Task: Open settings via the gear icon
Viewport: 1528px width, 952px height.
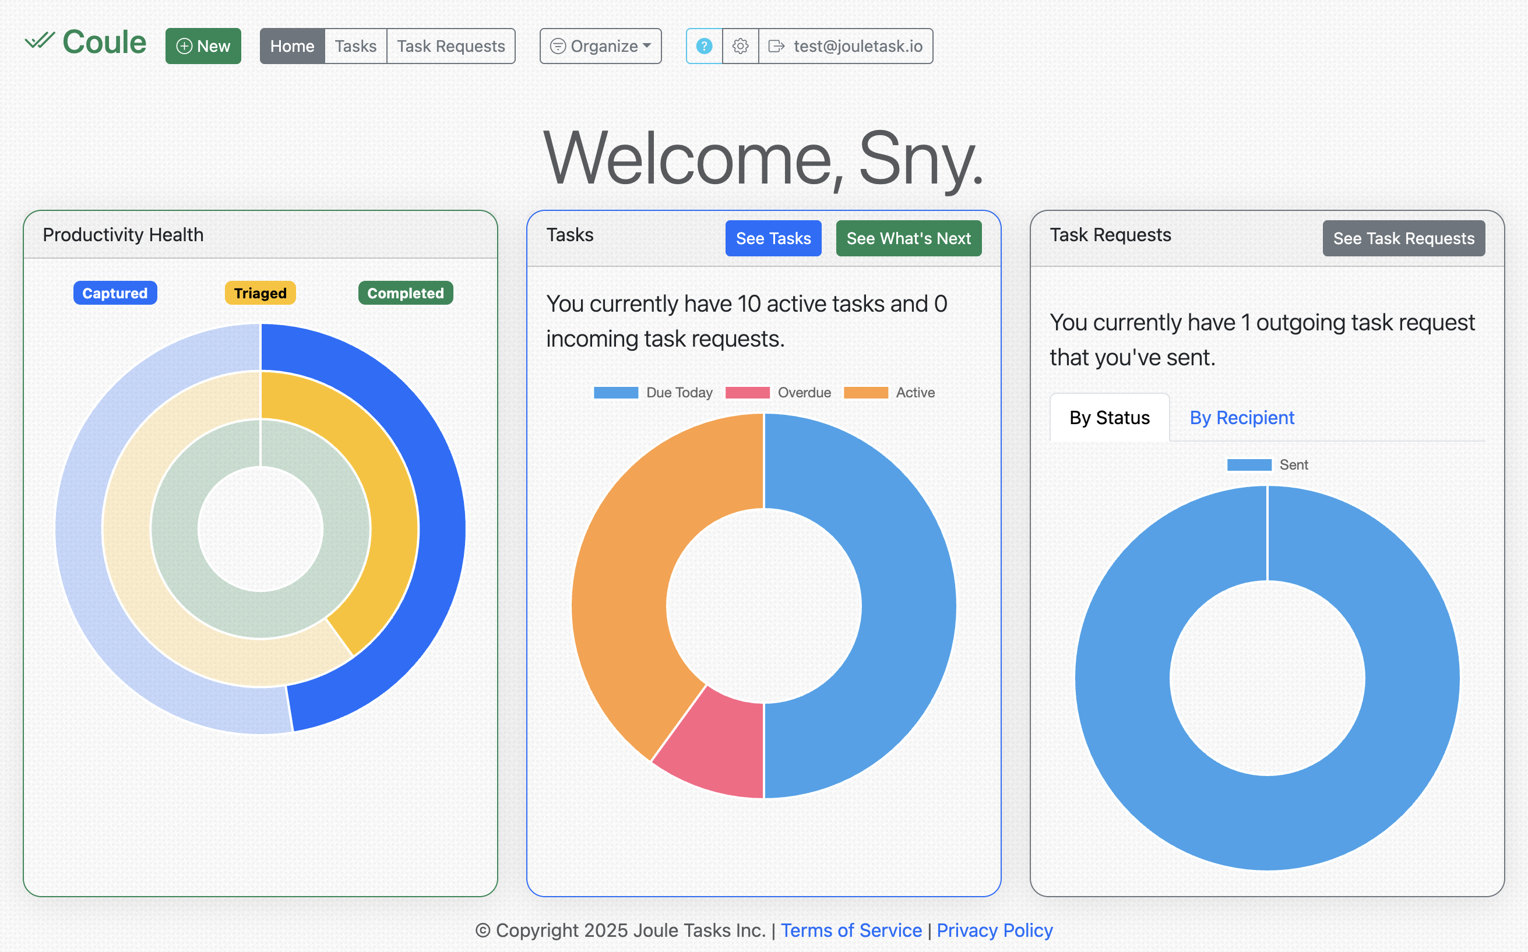Action: [x=740, y=46]
